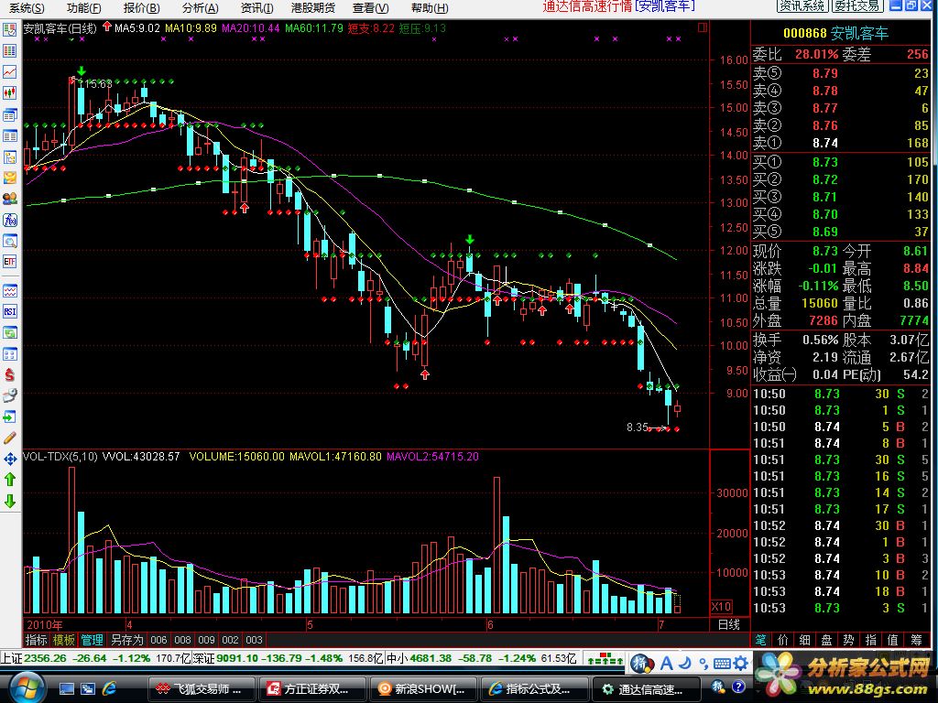The width and height of the screenshot is (938, 703).
Task: Click the quote list icon with checkmark in left toolbar
Action: point(9,28)
